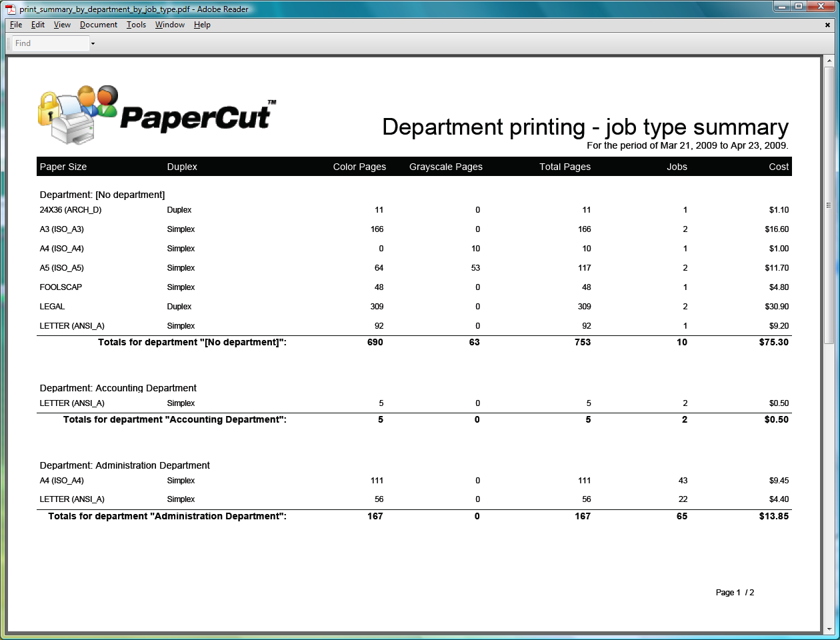Click the scrollbar up arrow

point(829,61)
